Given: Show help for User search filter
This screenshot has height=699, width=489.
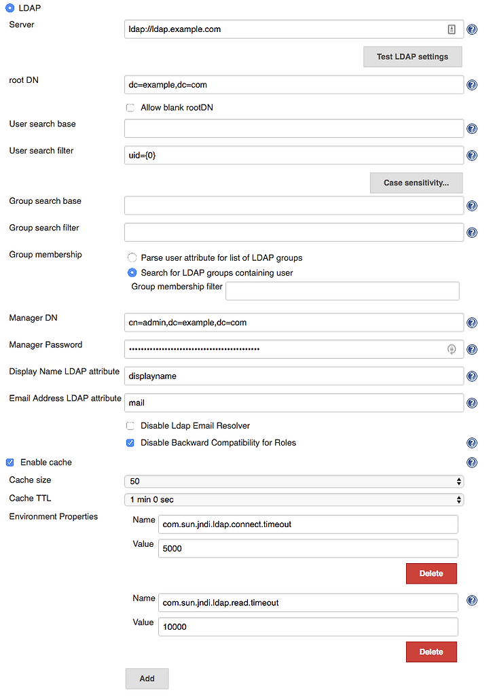Looking at the screenshot, I should (x=471, y=156).
